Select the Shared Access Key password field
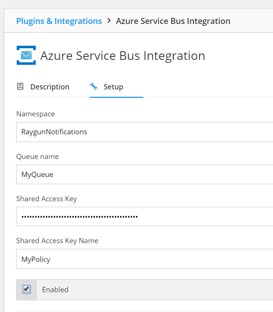This screenshot has width=273, height=312. tap(145, 217)
